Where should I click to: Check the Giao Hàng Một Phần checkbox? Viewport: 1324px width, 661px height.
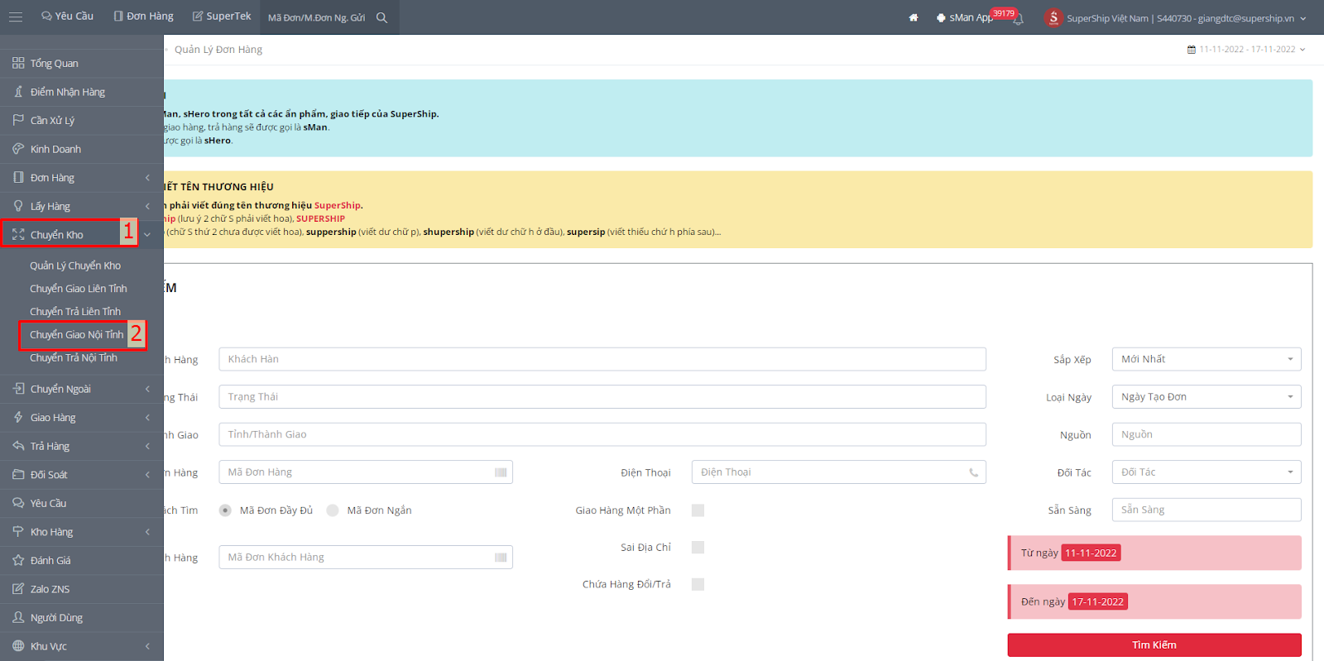coord(698,510)
